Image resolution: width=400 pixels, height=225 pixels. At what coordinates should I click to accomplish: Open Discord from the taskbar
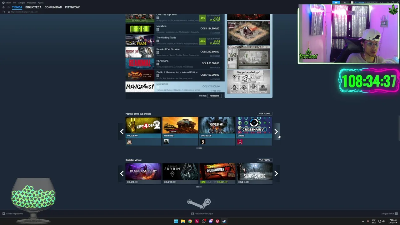pyautogui.click(x=211, y=221)
